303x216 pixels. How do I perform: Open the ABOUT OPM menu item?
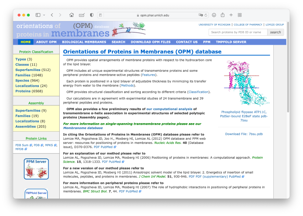pos(46,42)
